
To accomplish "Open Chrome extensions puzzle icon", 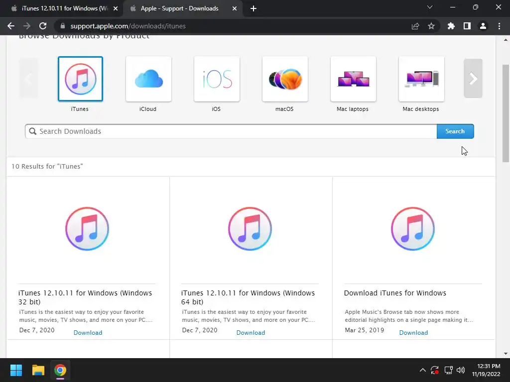I will [x=451, y=26].
